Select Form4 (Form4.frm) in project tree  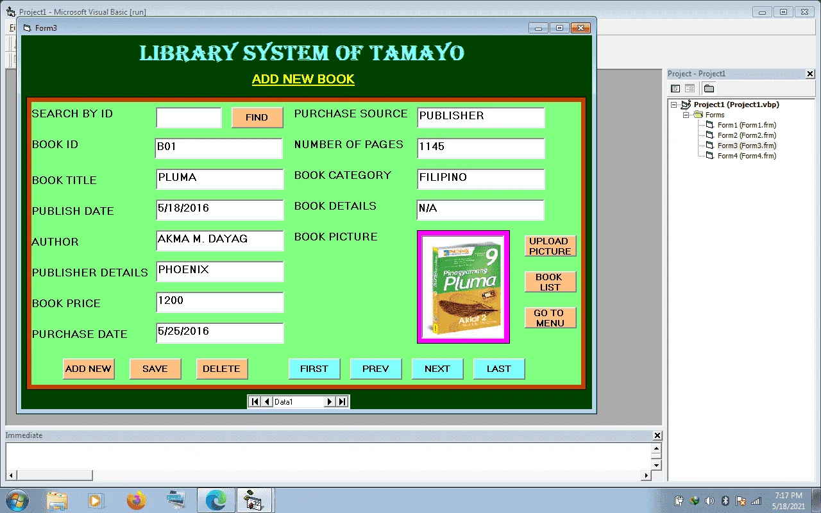coord(747,156)
